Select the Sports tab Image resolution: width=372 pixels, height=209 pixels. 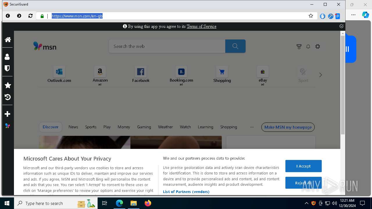point(91,127)
